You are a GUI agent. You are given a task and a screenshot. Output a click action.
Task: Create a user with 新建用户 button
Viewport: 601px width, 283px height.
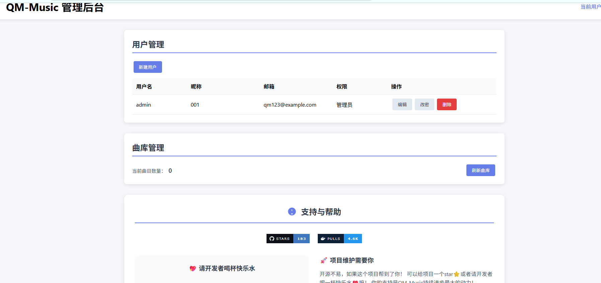coord(148,67)
